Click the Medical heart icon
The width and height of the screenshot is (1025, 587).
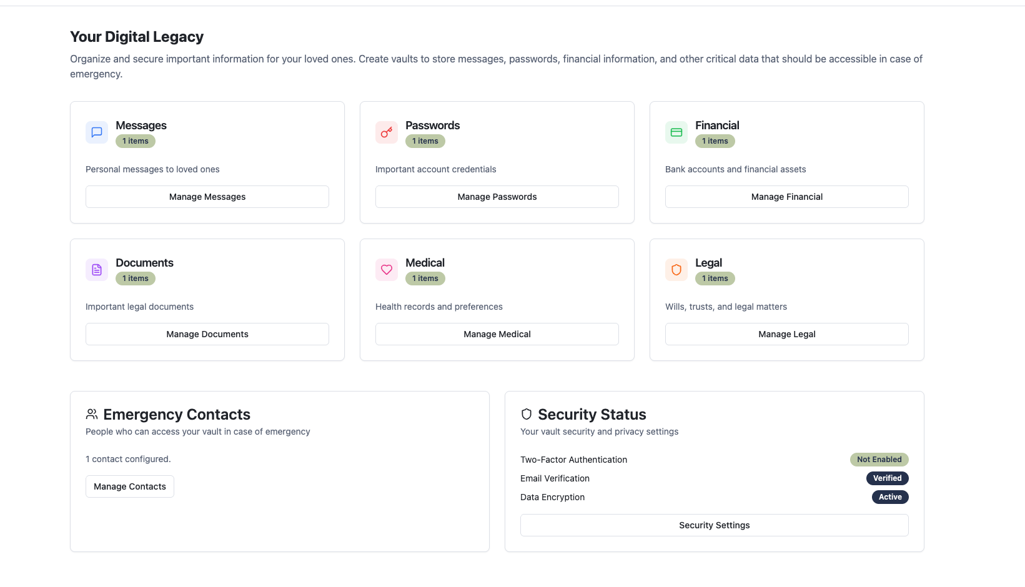[x=387, y=269]
